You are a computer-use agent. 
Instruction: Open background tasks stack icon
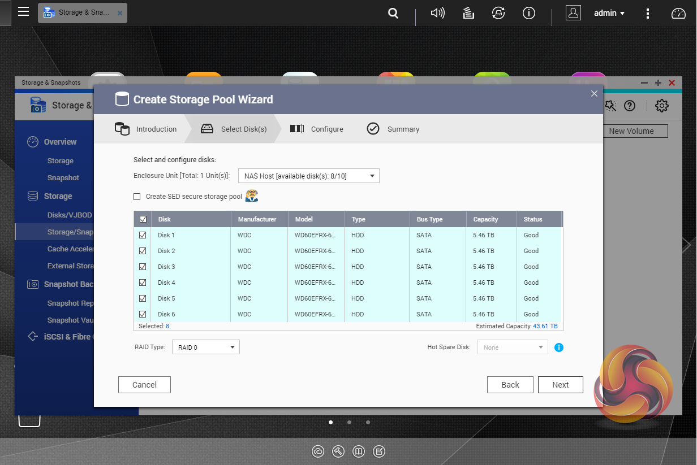click(x=468, y=13)
